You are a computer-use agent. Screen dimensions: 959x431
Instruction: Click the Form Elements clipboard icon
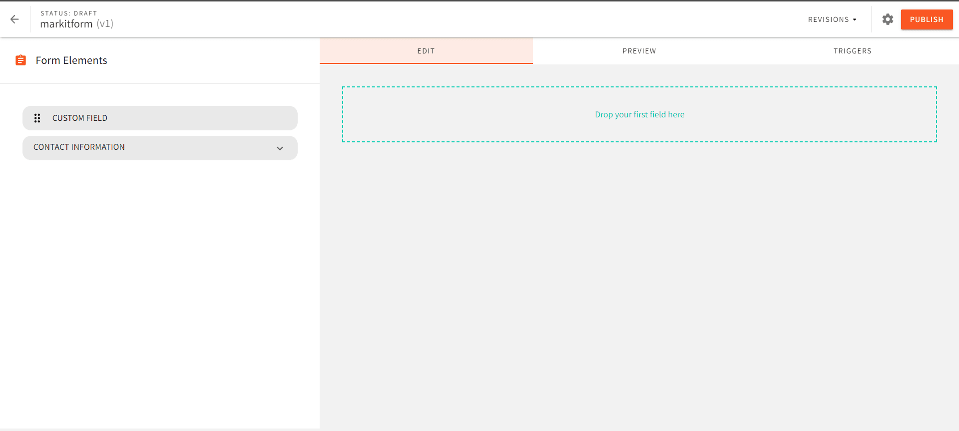pyautogui.click(x=20, y=60)
